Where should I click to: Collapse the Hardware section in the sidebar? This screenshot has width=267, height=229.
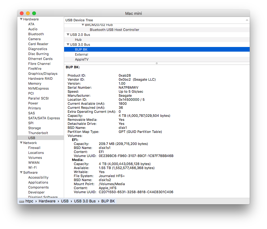[21, 19]
